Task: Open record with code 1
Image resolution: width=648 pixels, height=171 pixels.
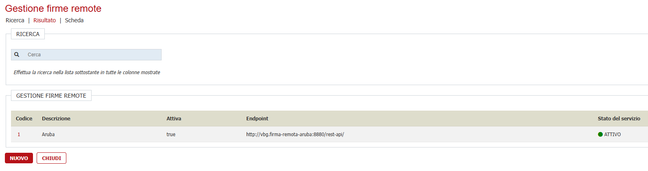Action: (x=19, y=135)
